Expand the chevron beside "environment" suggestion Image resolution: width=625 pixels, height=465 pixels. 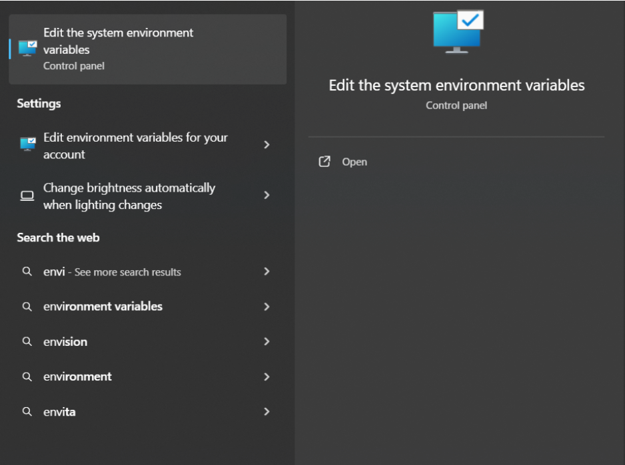point(267,377)
